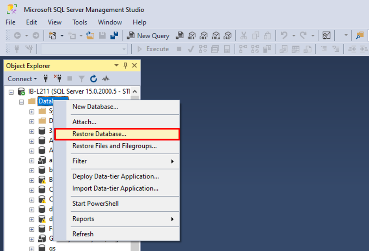Click the Cut scissors icon

click(x=244, y=36)
